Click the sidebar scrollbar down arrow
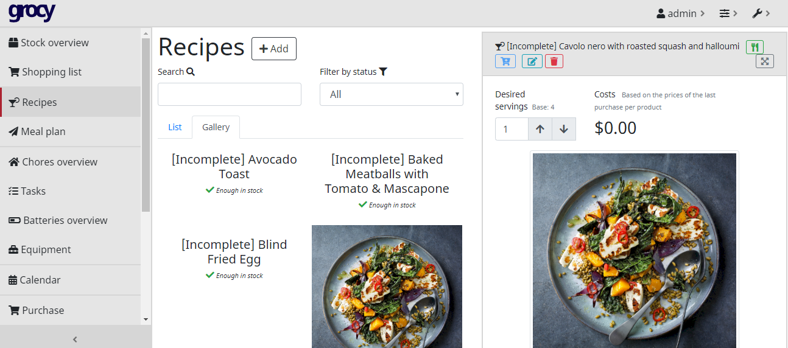This screenshot has width=788, height=348. click(x=146, y=319)
